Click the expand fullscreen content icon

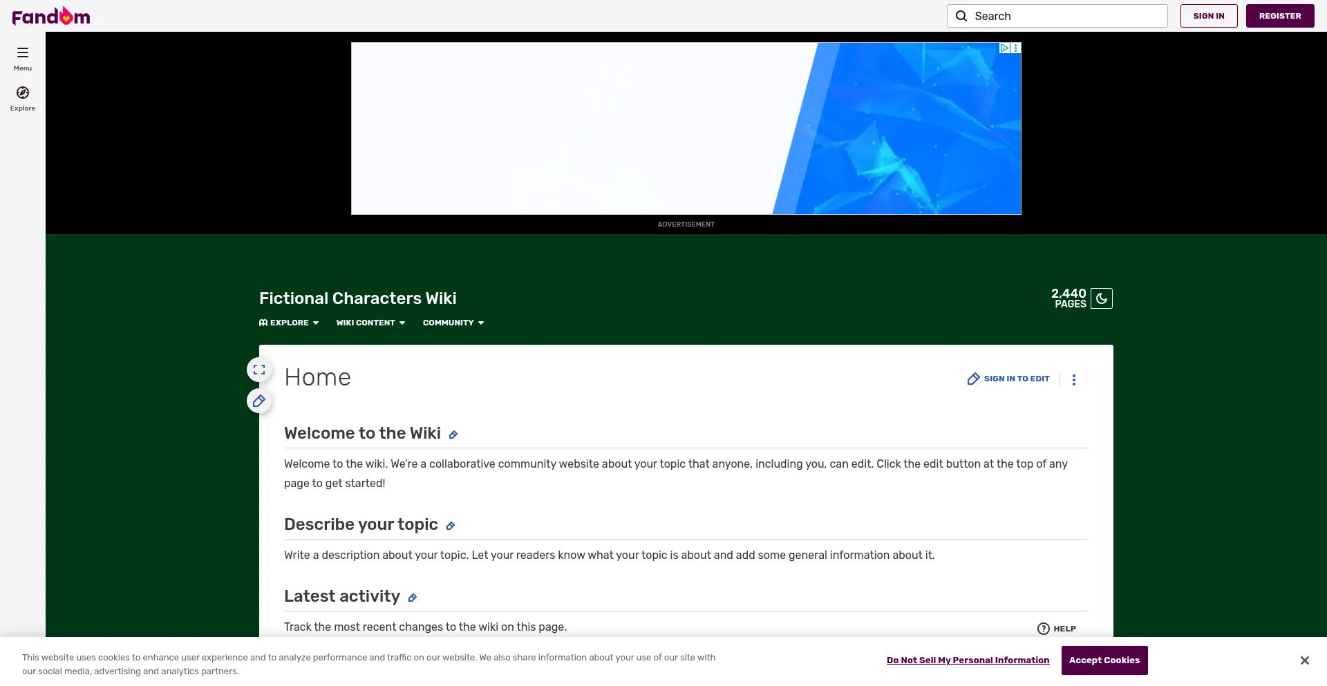259,370
